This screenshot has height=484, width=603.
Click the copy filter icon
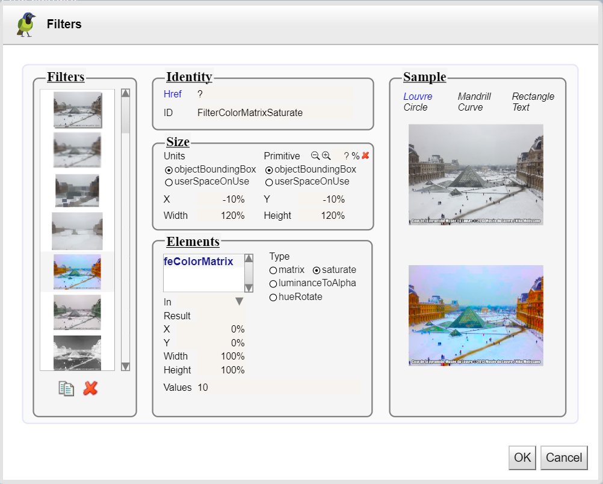[x=66, y=388]
